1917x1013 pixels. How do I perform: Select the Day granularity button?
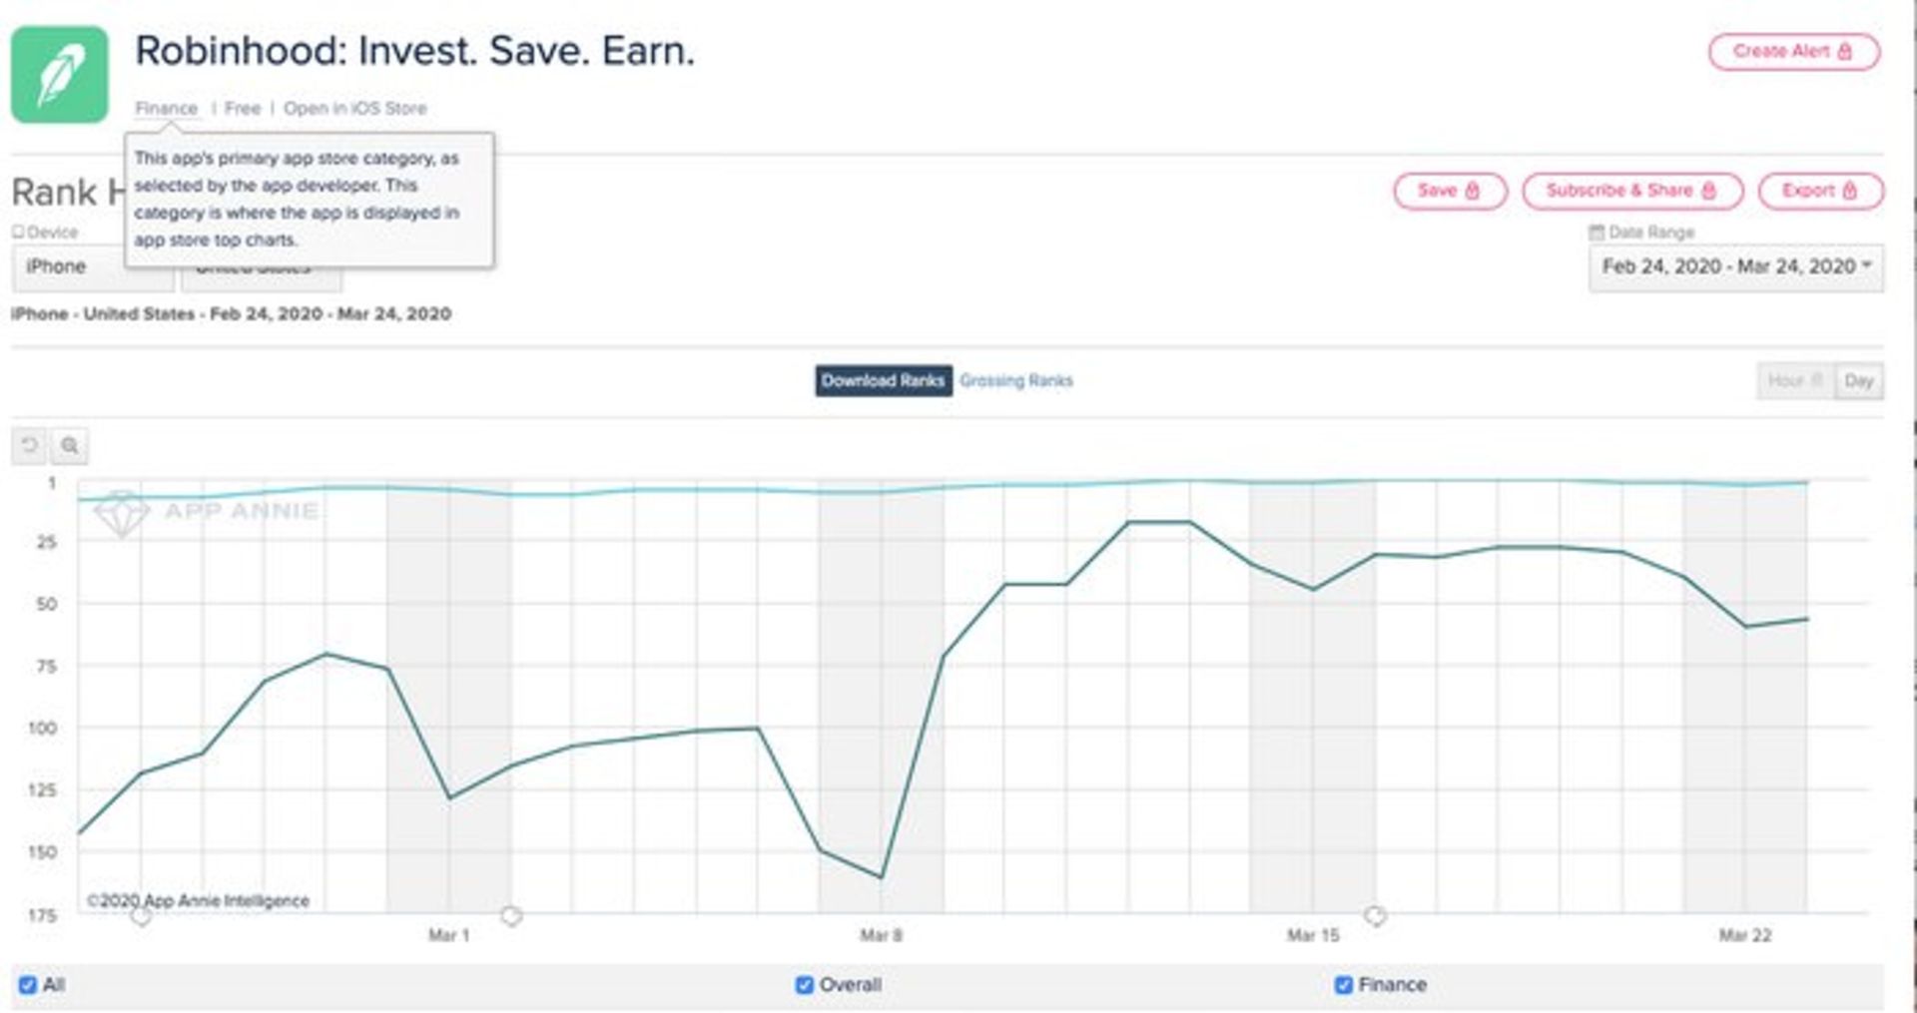pyautogui.click(x=1858, y=380)
